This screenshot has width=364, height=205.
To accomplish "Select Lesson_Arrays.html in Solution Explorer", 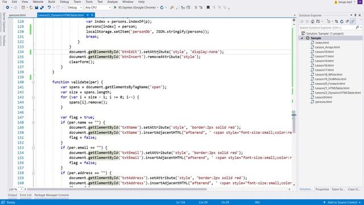I will [328, 47].
